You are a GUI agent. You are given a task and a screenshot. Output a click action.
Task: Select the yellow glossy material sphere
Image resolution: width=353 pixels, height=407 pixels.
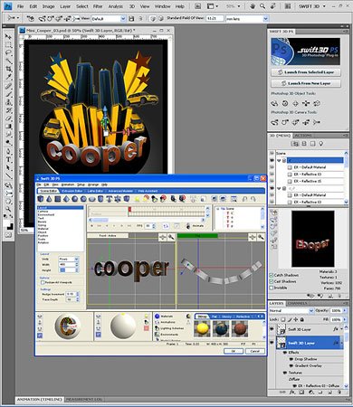coord(202,328)
